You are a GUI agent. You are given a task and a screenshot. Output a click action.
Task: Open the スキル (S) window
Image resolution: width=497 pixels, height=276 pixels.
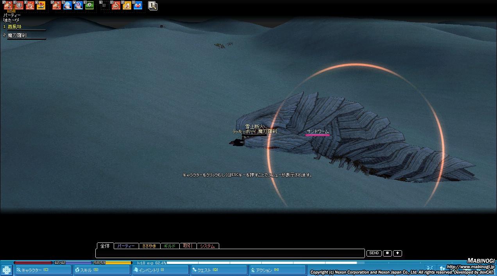pos(102,270)
